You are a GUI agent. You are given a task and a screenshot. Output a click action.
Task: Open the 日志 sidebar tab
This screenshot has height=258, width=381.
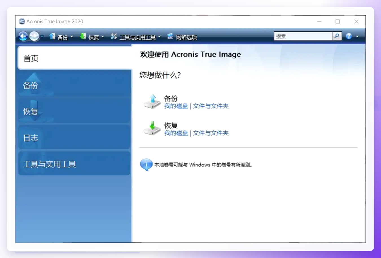[x=74, y=137]
